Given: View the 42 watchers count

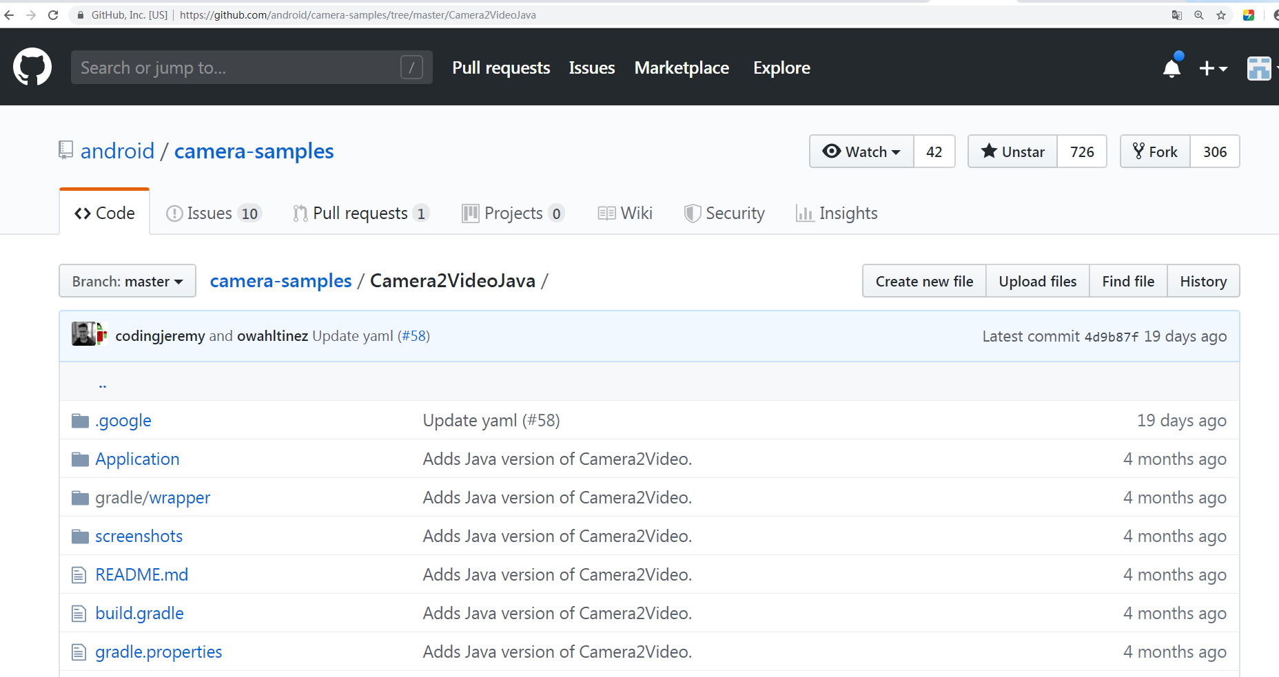Looking at the screenshot, I should 934,152.
